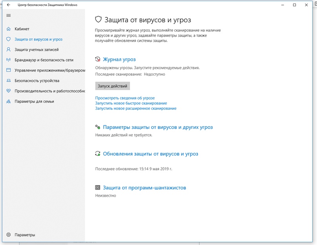Click the performance heart icon
Viewport: 317px width, 245px height.
point(9,91)
